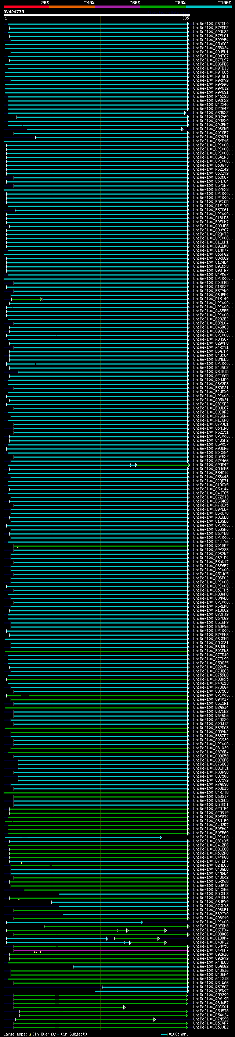235x1037 pixels.
Task: Select the query name AV424775
Action: pos(14,12)
